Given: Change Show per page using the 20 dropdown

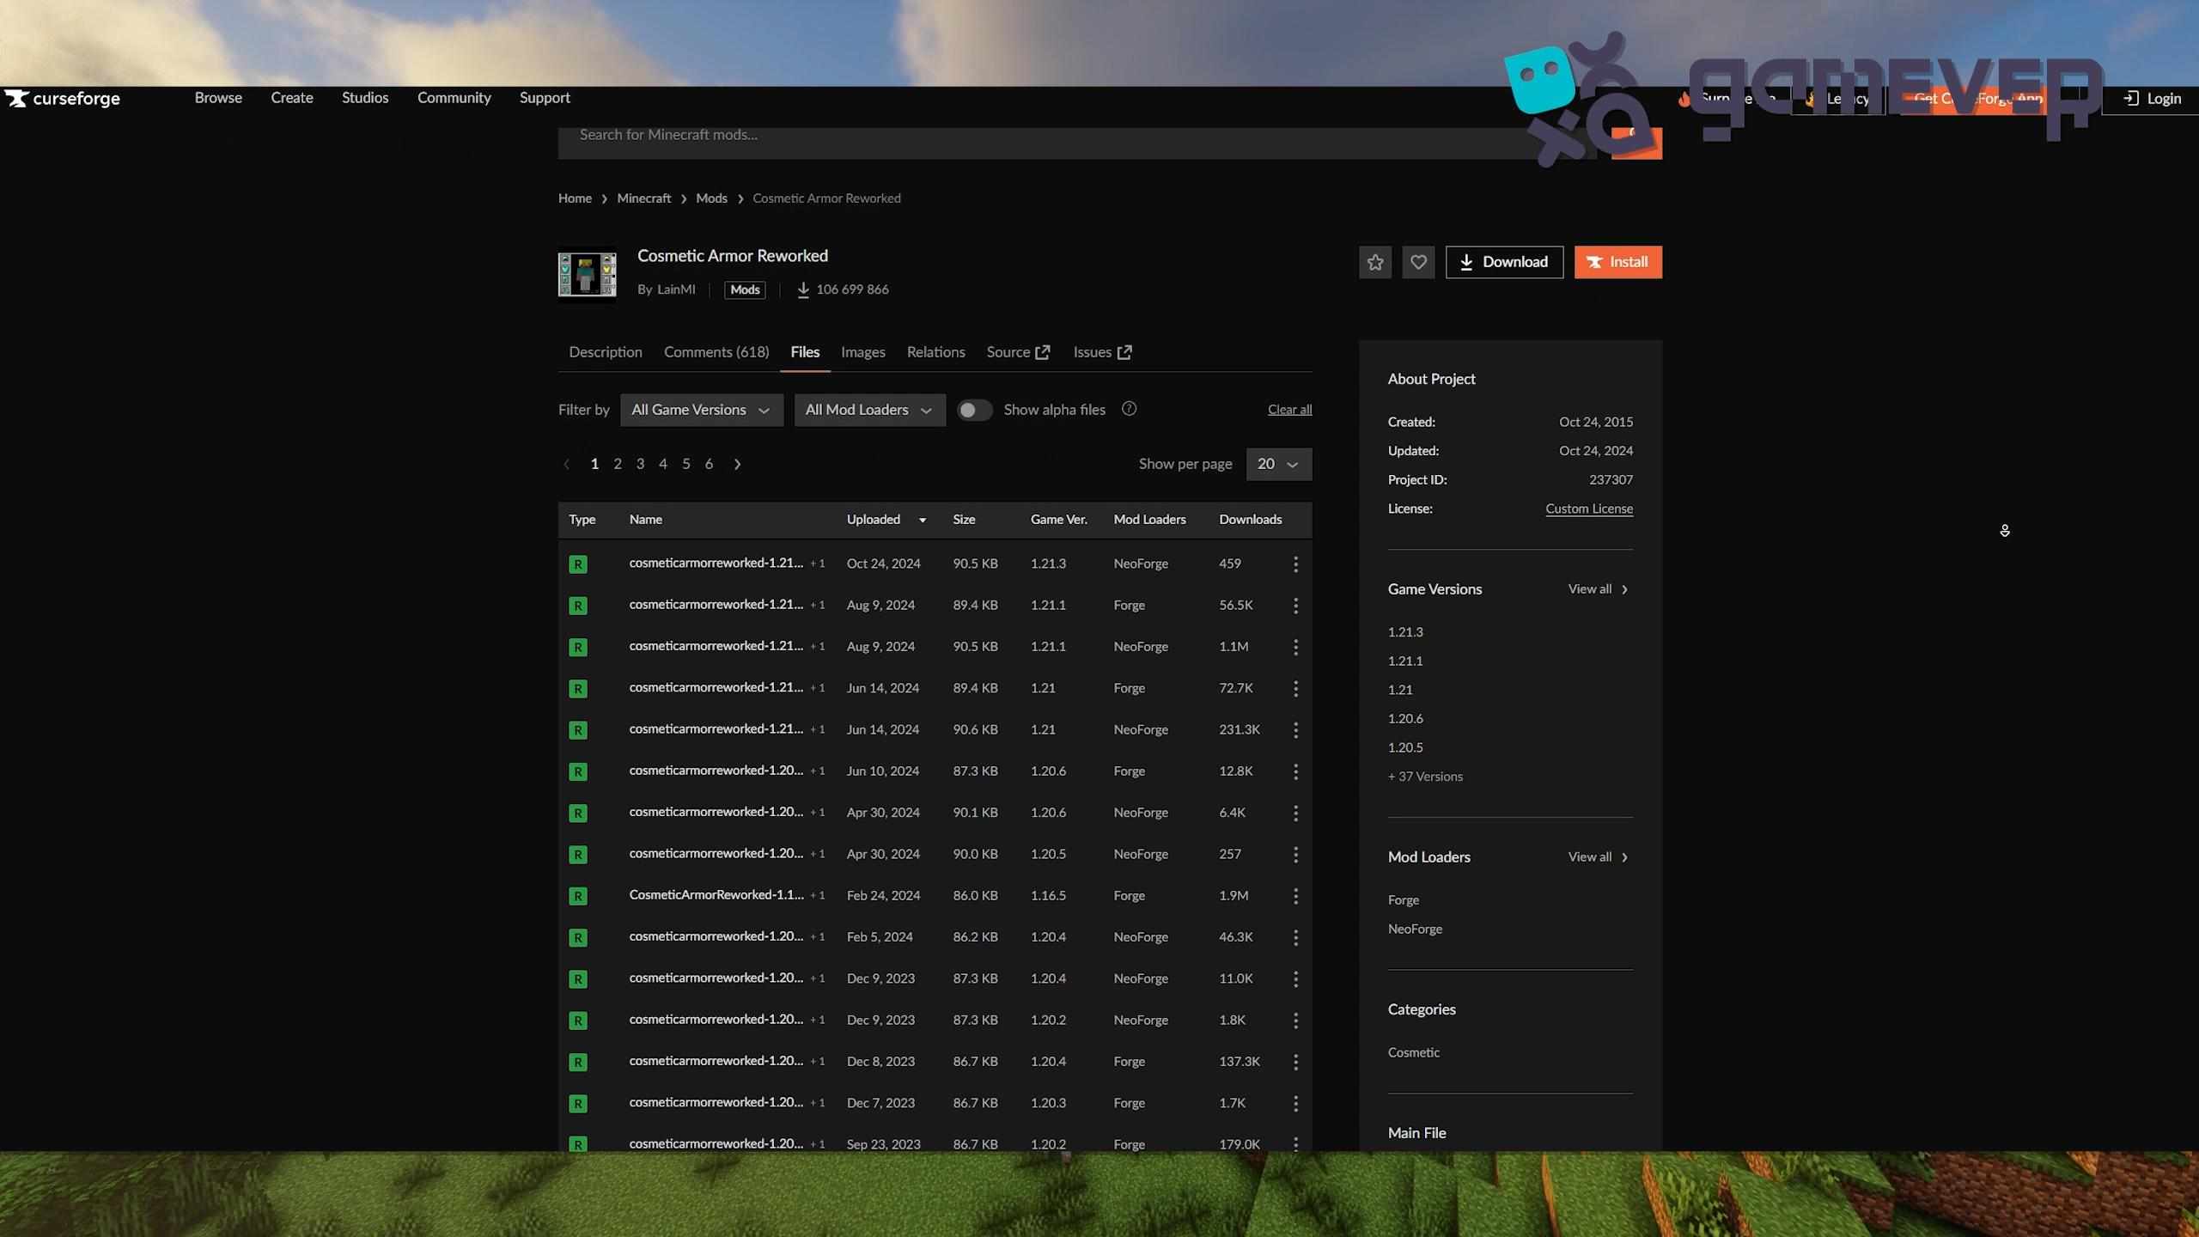Looking at the screenshot, I should [1278, 464].
